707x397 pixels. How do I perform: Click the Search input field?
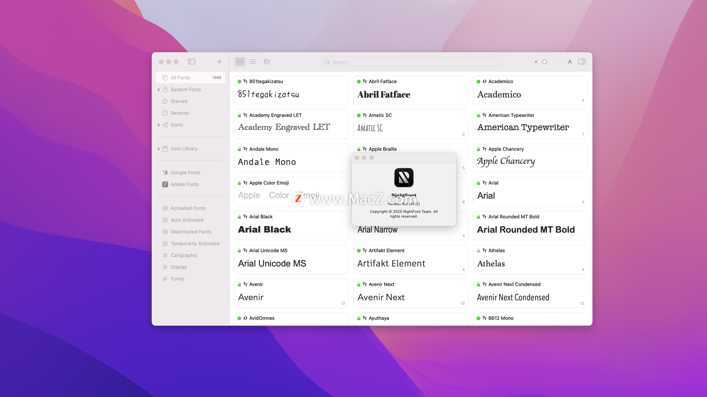[x=411, y=62]
